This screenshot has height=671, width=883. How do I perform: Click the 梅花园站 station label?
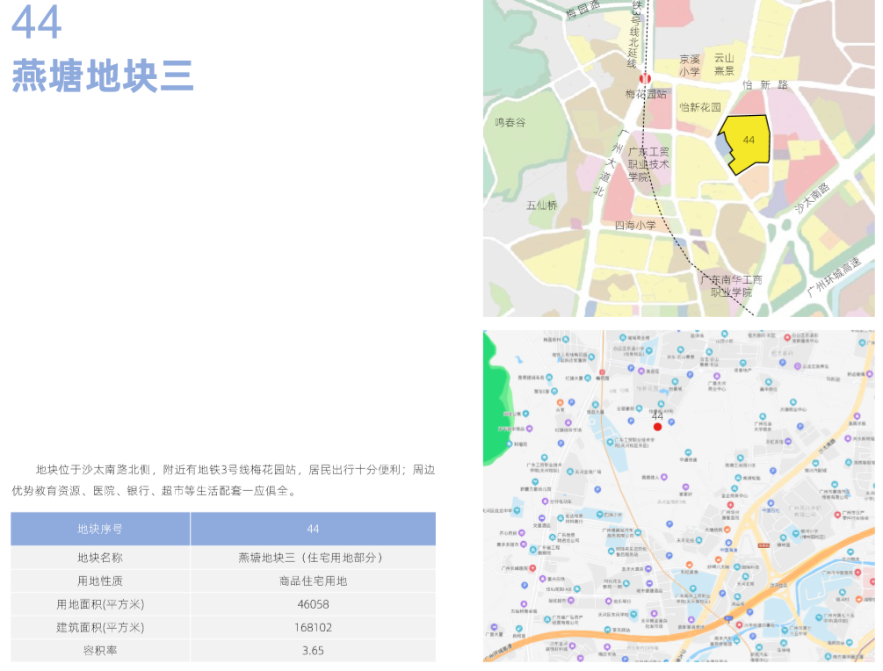click(x=646, y=94)
